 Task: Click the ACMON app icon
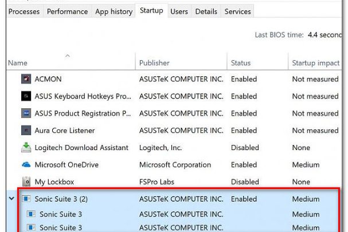coord(26,79)
